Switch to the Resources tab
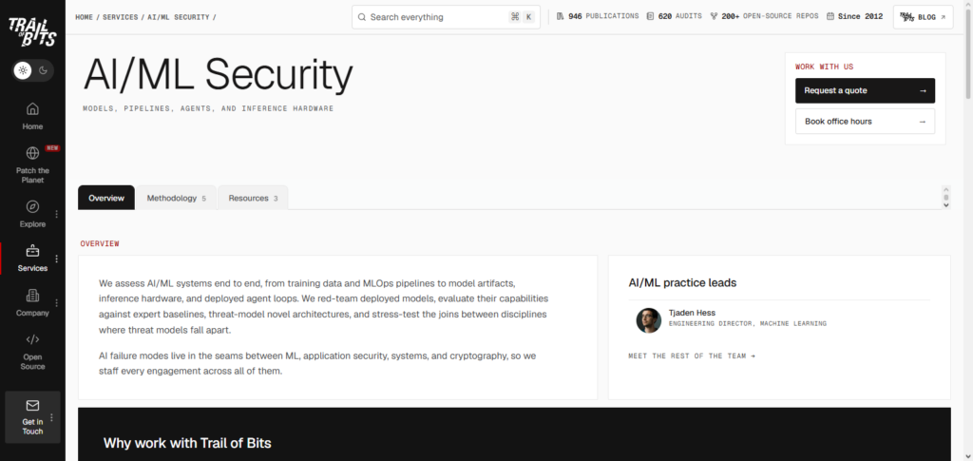The height and width of the screenshot is (461, 973). click(253, 198)
